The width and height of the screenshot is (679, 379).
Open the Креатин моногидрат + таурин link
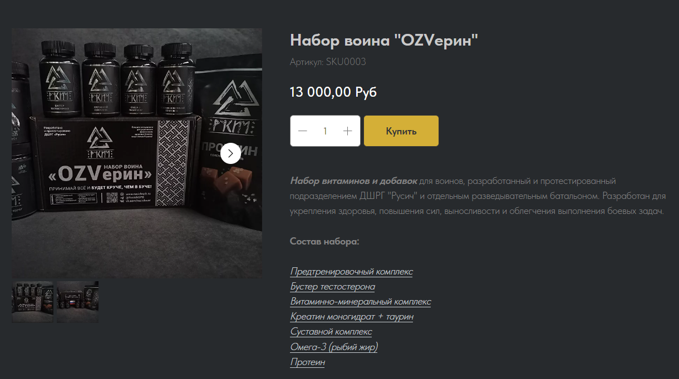coord(352,317)
